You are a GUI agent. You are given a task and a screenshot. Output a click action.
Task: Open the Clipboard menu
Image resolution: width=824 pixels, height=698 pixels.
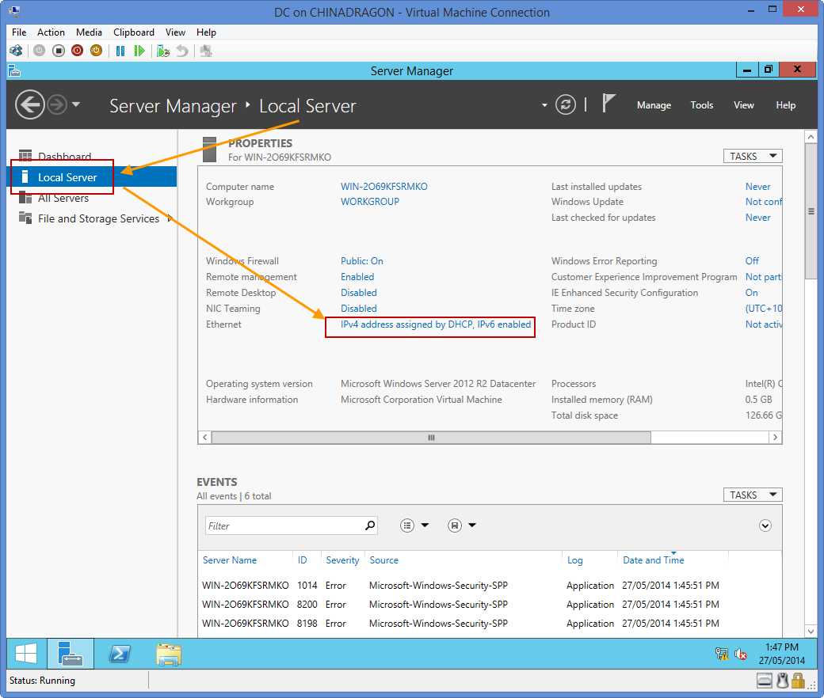click(x=134, y=32)
